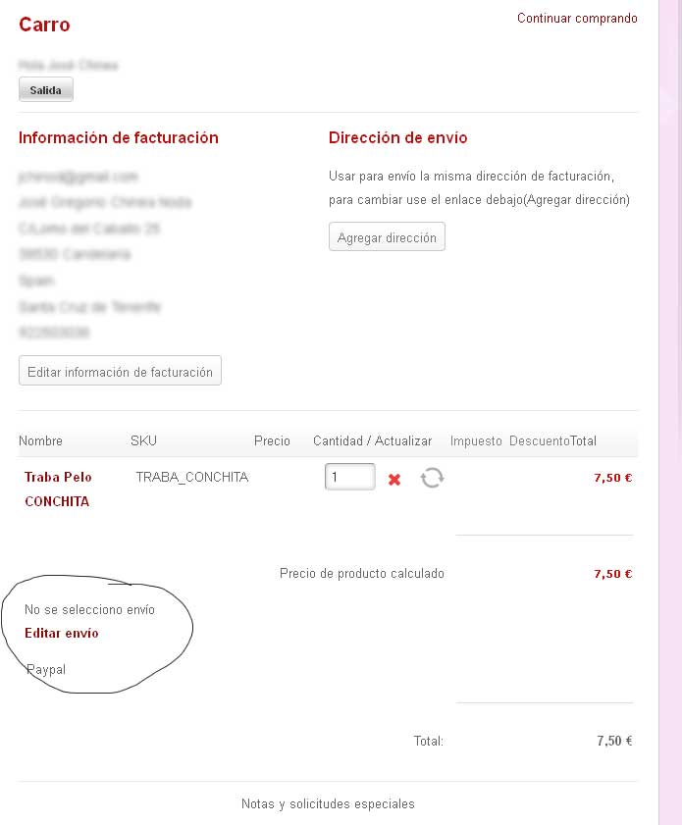
Task: Remove Traba Pelo CONCHITA with red X icon
Action: coord(394,480)
